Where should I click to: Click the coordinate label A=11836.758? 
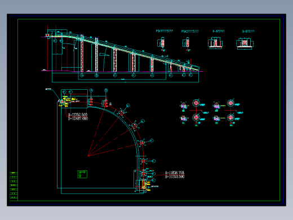click(x=175, y=173)
